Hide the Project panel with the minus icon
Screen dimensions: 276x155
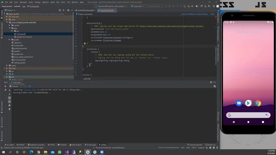click(72, 10)
